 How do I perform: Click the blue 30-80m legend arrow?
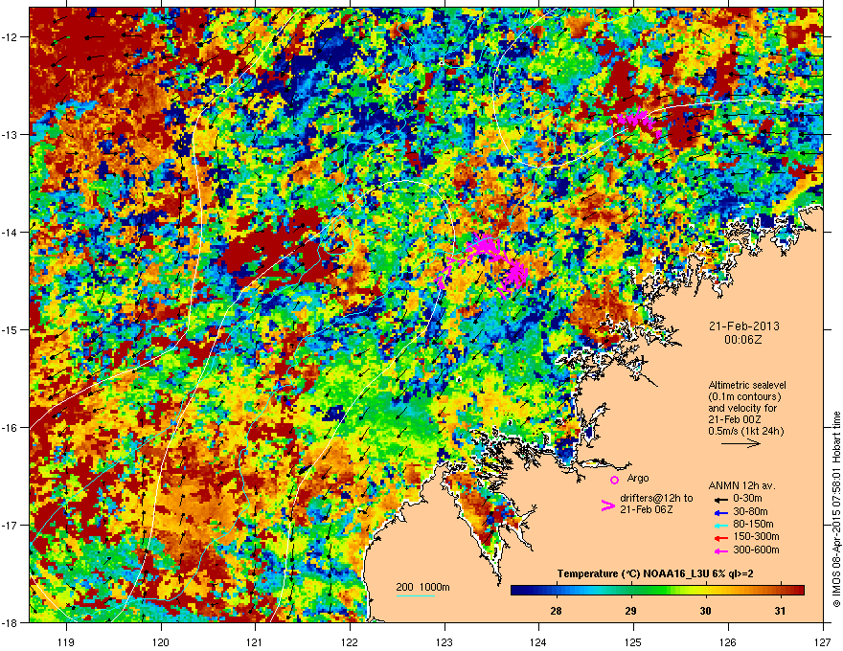point(720,512)
